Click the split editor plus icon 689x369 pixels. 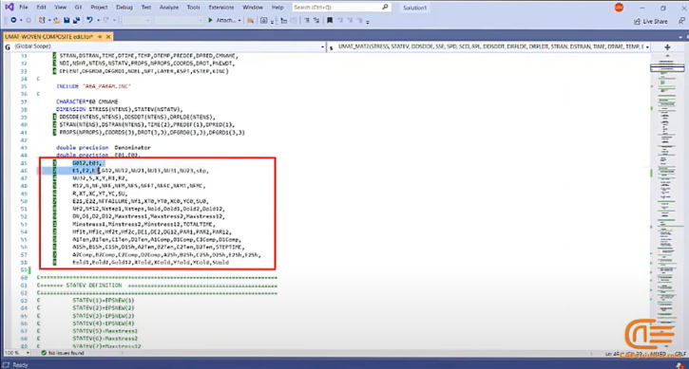coord(667,46)
